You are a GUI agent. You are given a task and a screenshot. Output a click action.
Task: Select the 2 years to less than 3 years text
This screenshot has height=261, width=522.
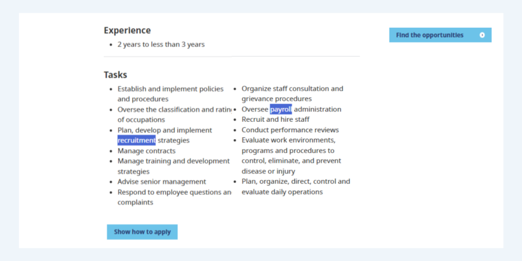click(161, 45)
